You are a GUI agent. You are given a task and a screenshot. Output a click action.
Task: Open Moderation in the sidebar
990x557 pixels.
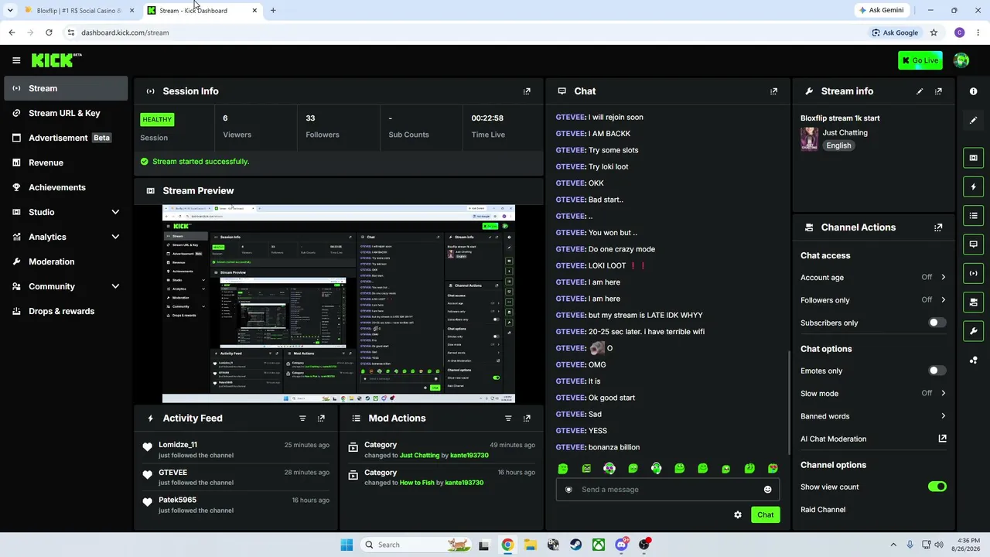point(66,261)
